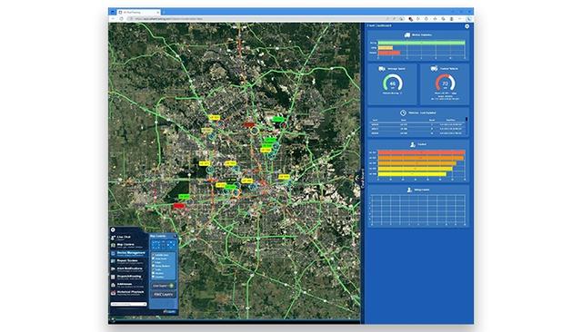Select the Dispatch/Routing menu item
The image size is (582, 332).
click(128, 277)
